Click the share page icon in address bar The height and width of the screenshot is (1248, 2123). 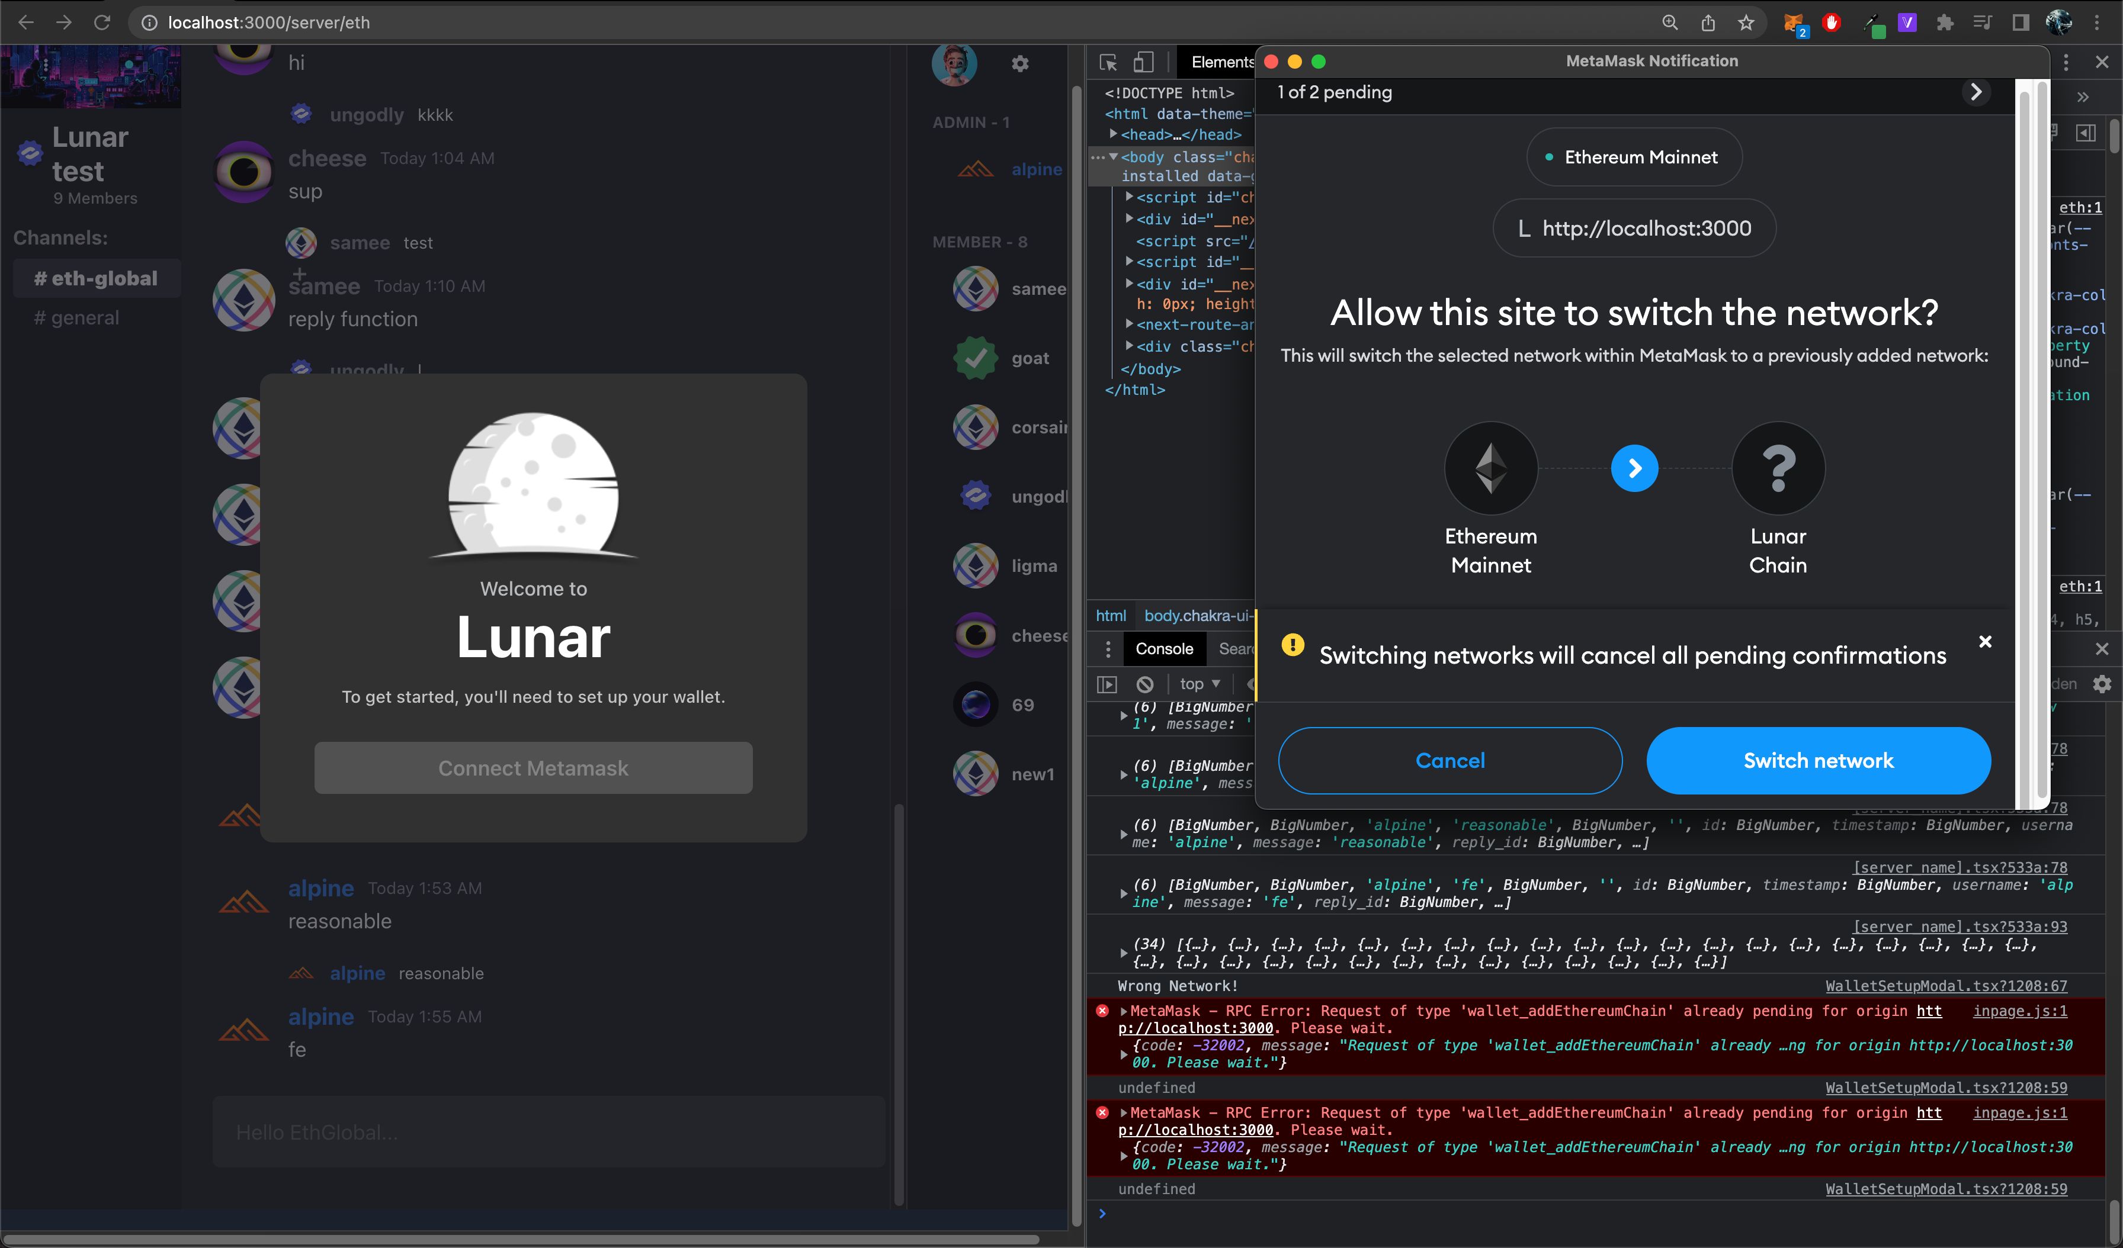(1708, 22)
